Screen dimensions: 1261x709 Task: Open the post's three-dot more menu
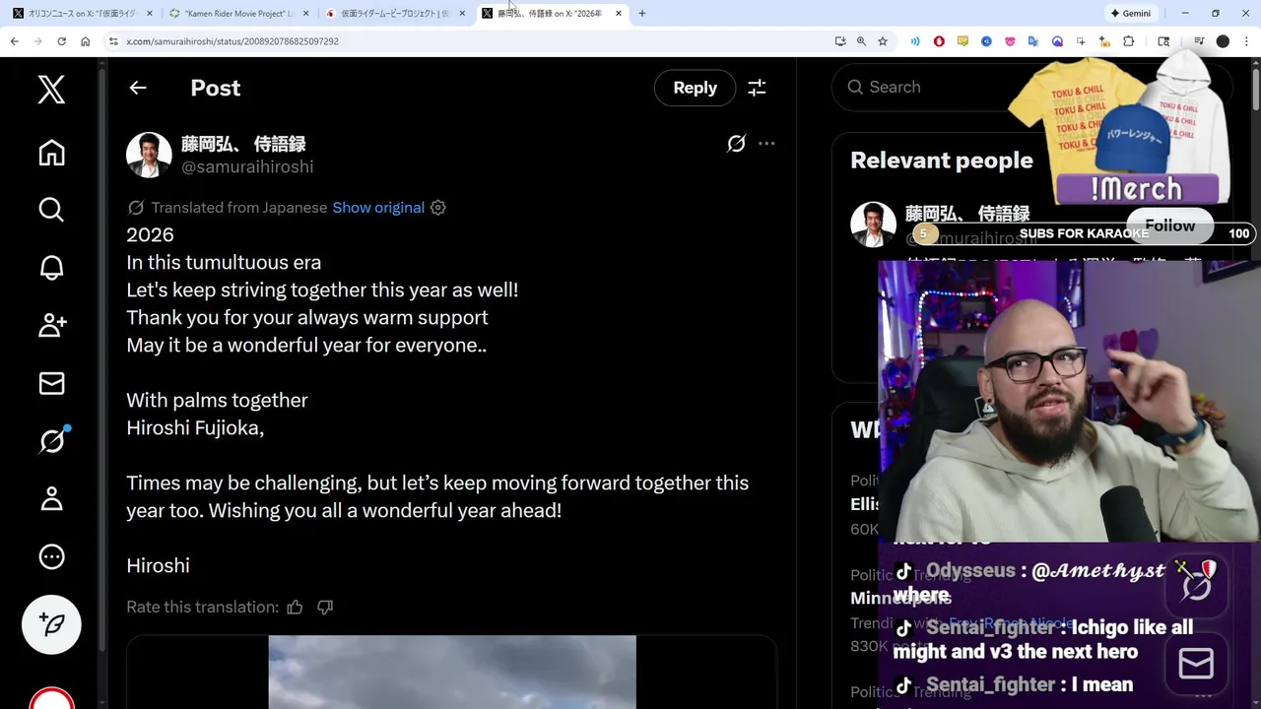coord(766,144)
